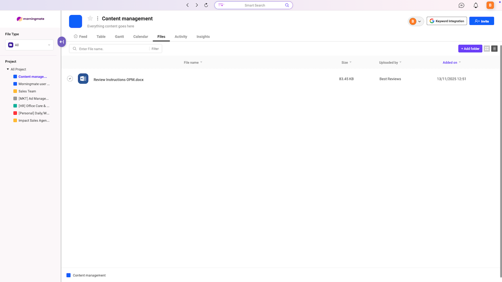502x282 pixels.
Task: Expand the project members avatar dropdown
Action: 416,21
